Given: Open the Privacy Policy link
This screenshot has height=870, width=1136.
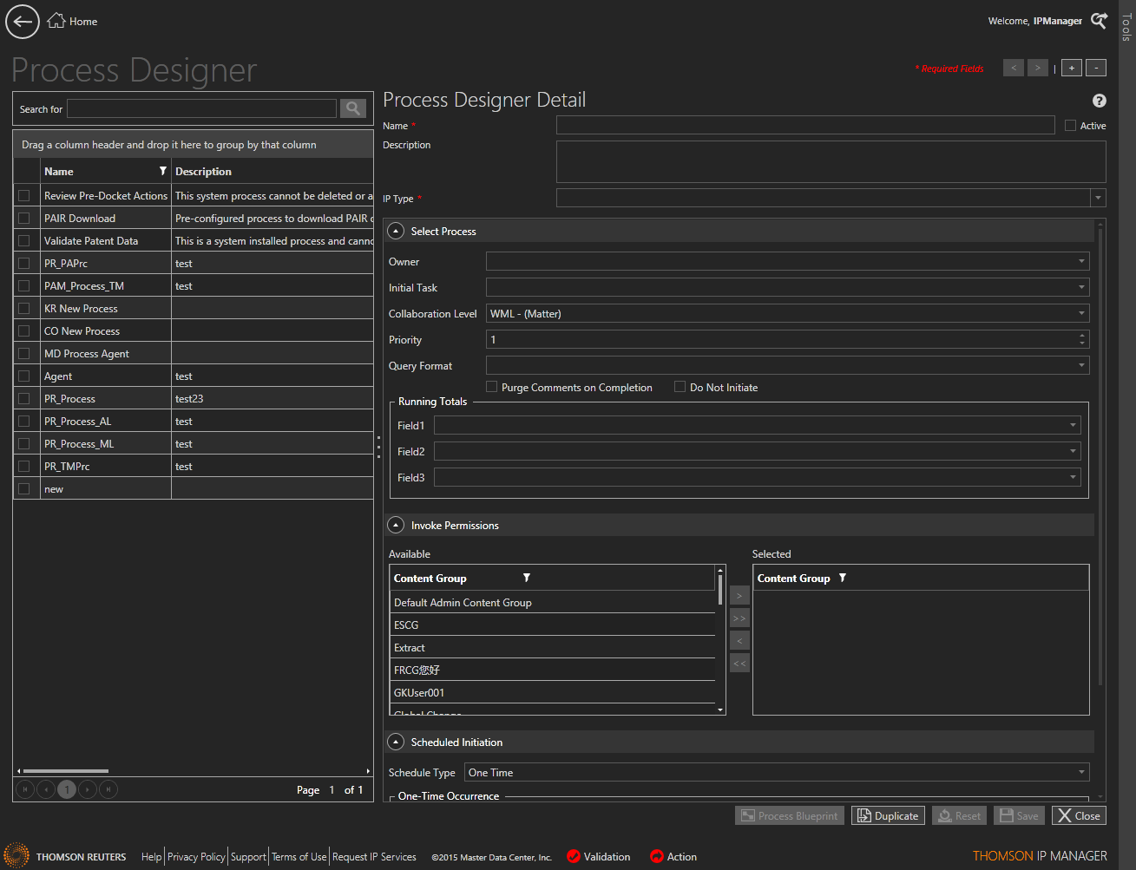Looking at the screenshot, I should [x=196, y=856].
